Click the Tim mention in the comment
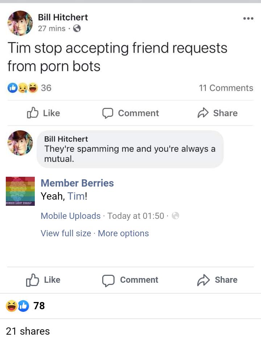The width and height of the screenshot is (261, 347). pyautogui.click(x=76, y=195)
